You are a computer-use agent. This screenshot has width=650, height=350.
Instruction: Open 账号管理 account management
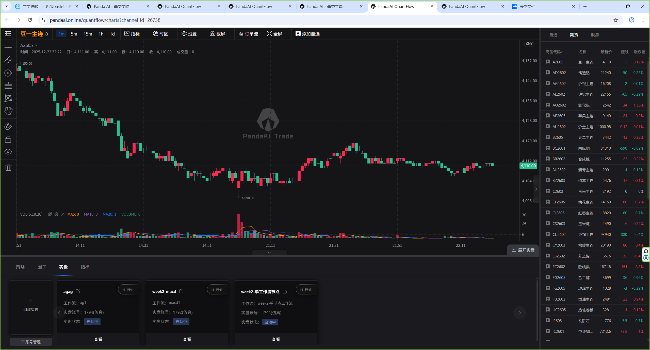[x=31, y=342]
